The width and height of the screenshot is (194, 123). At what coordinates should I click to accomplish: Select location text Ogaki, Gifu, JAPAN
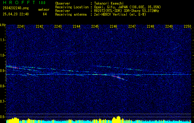point(110,7)
